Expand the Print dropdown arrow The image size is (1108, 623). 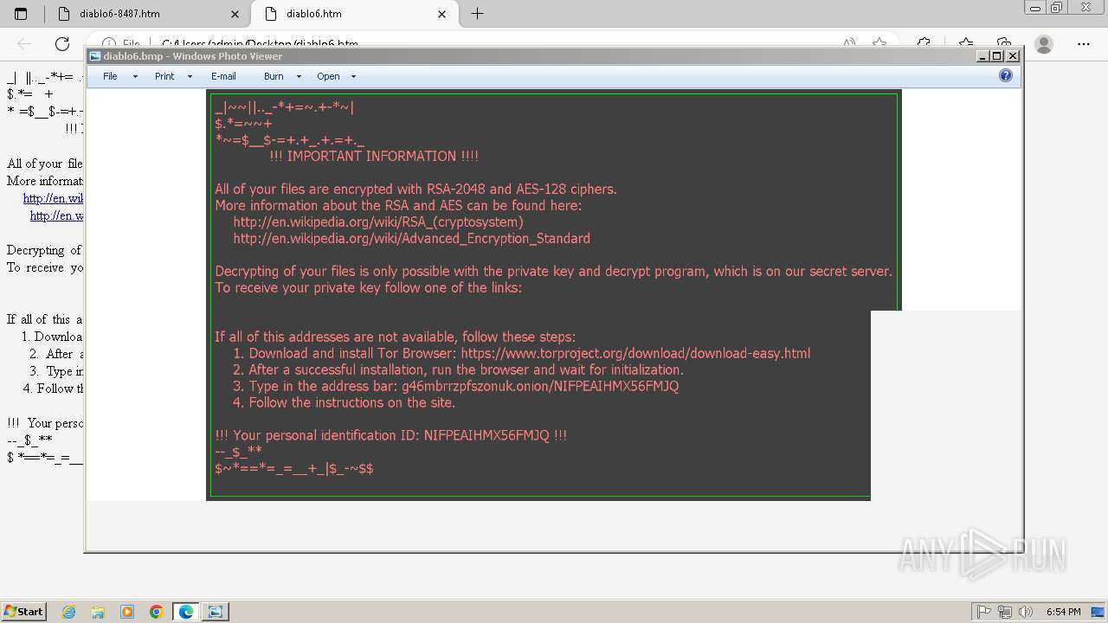(190, 76)
